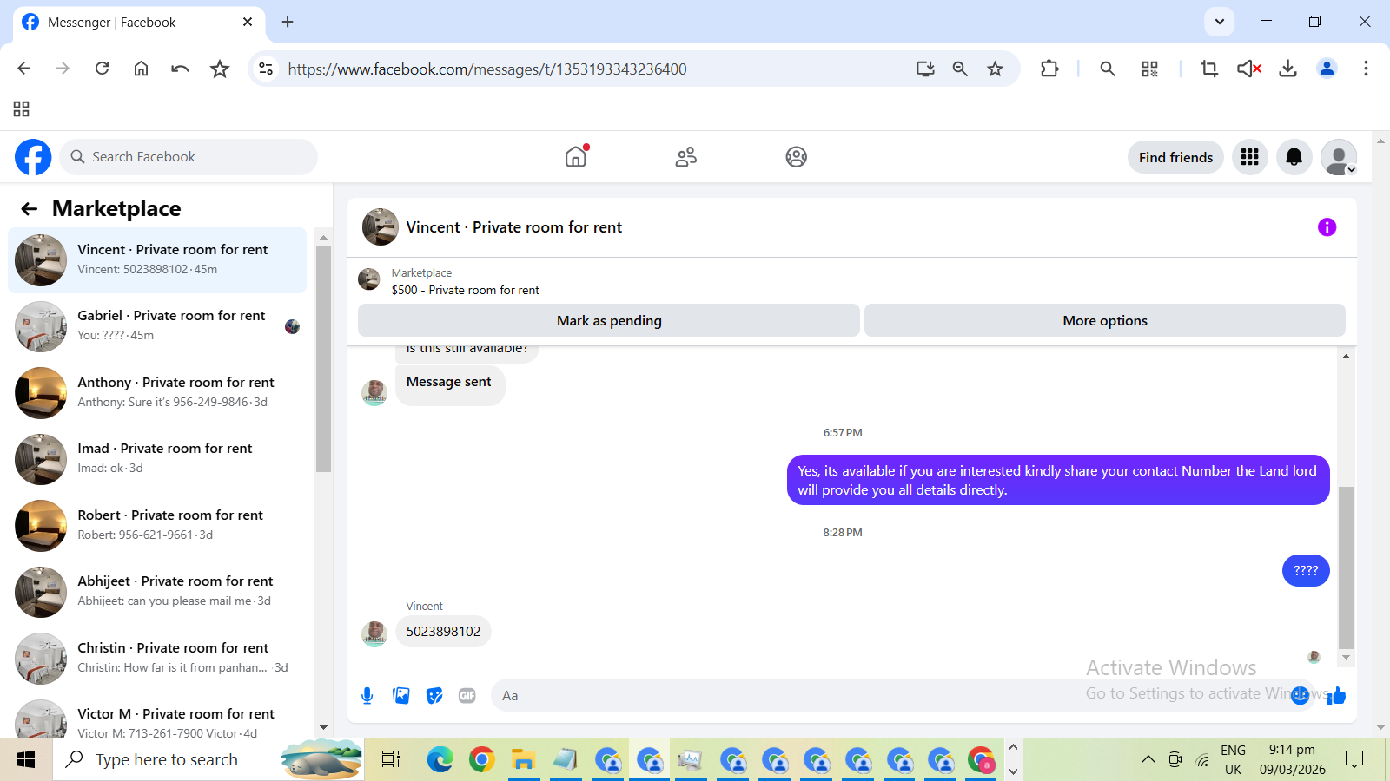This screenshot has height=781, width=1390.
Task: Click the ???? sent message bubble
Action: [x=1306, y=570]
